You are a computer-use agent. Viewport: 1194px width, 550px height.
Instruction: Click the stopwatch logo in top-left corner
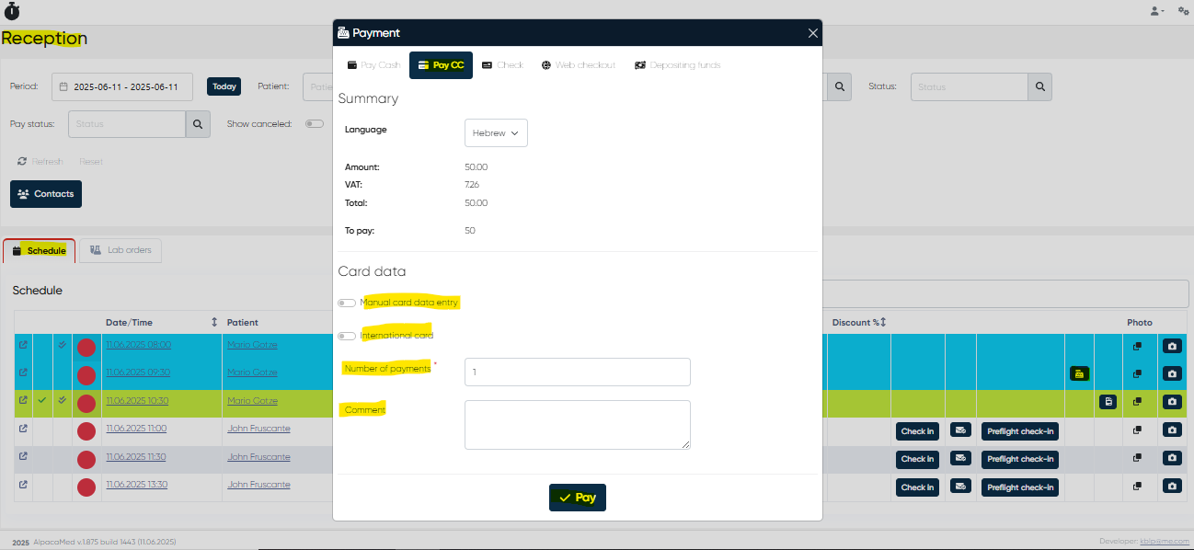(x=12, y=11)
